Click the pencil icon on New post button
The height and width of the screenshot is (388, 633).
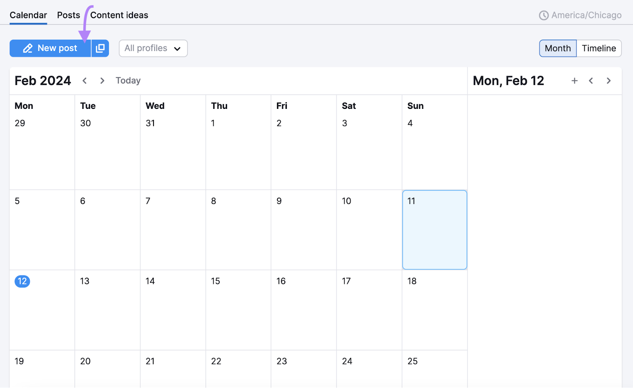[x=28, y=48]
